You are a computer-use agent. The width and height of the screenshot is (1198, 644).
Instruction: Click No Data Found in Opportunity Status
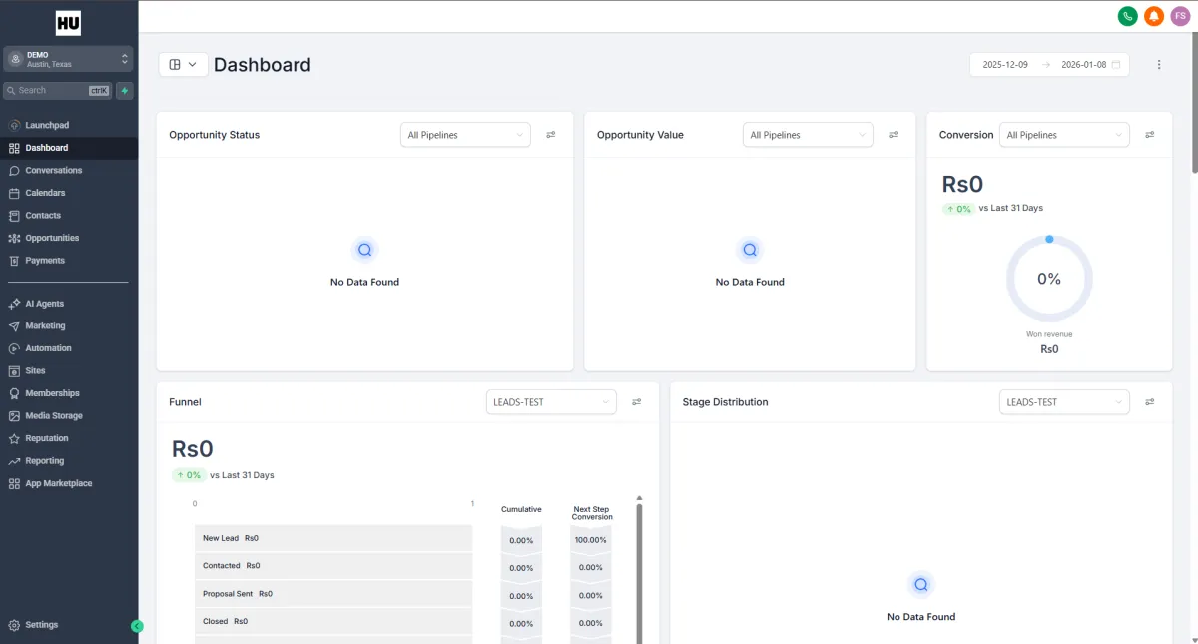click(364, 282)
